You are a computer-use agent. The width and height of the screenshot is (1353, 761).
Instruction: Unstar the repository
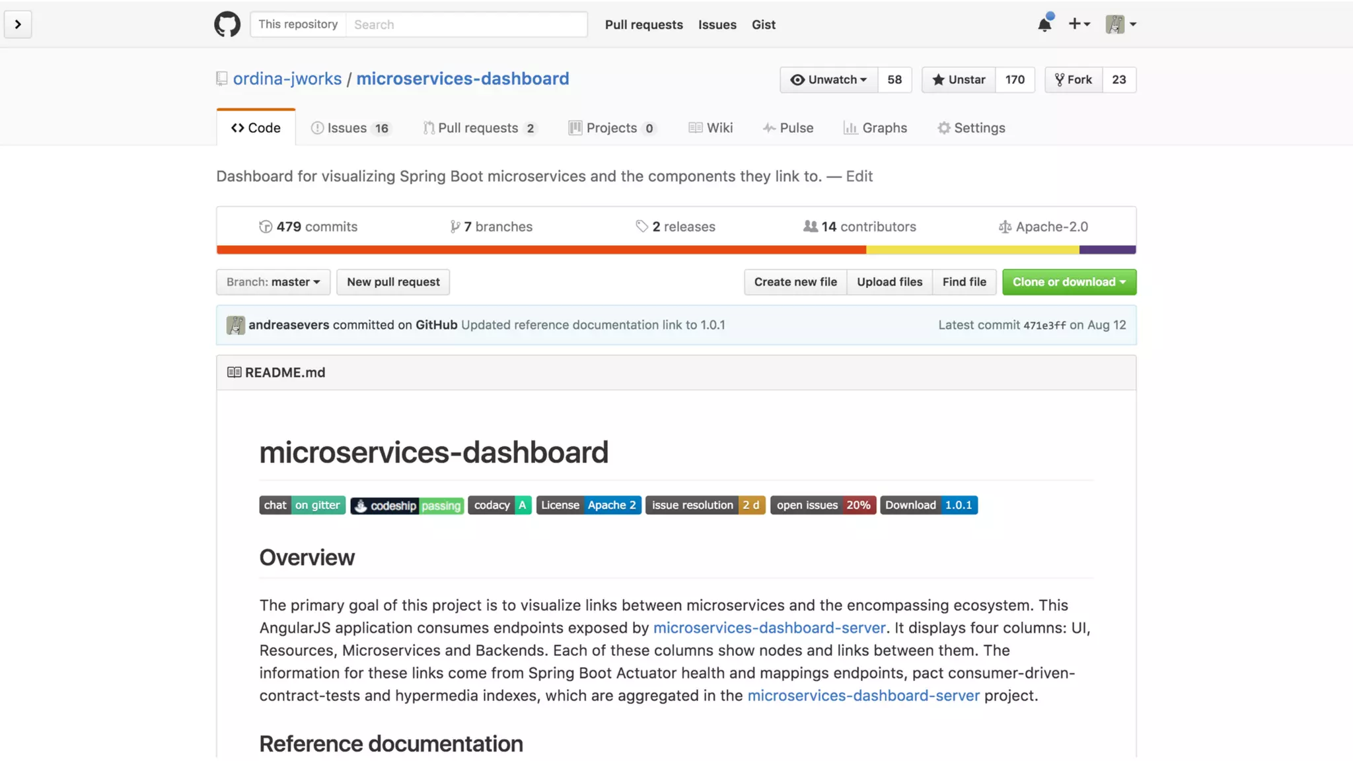click(959, 80)
